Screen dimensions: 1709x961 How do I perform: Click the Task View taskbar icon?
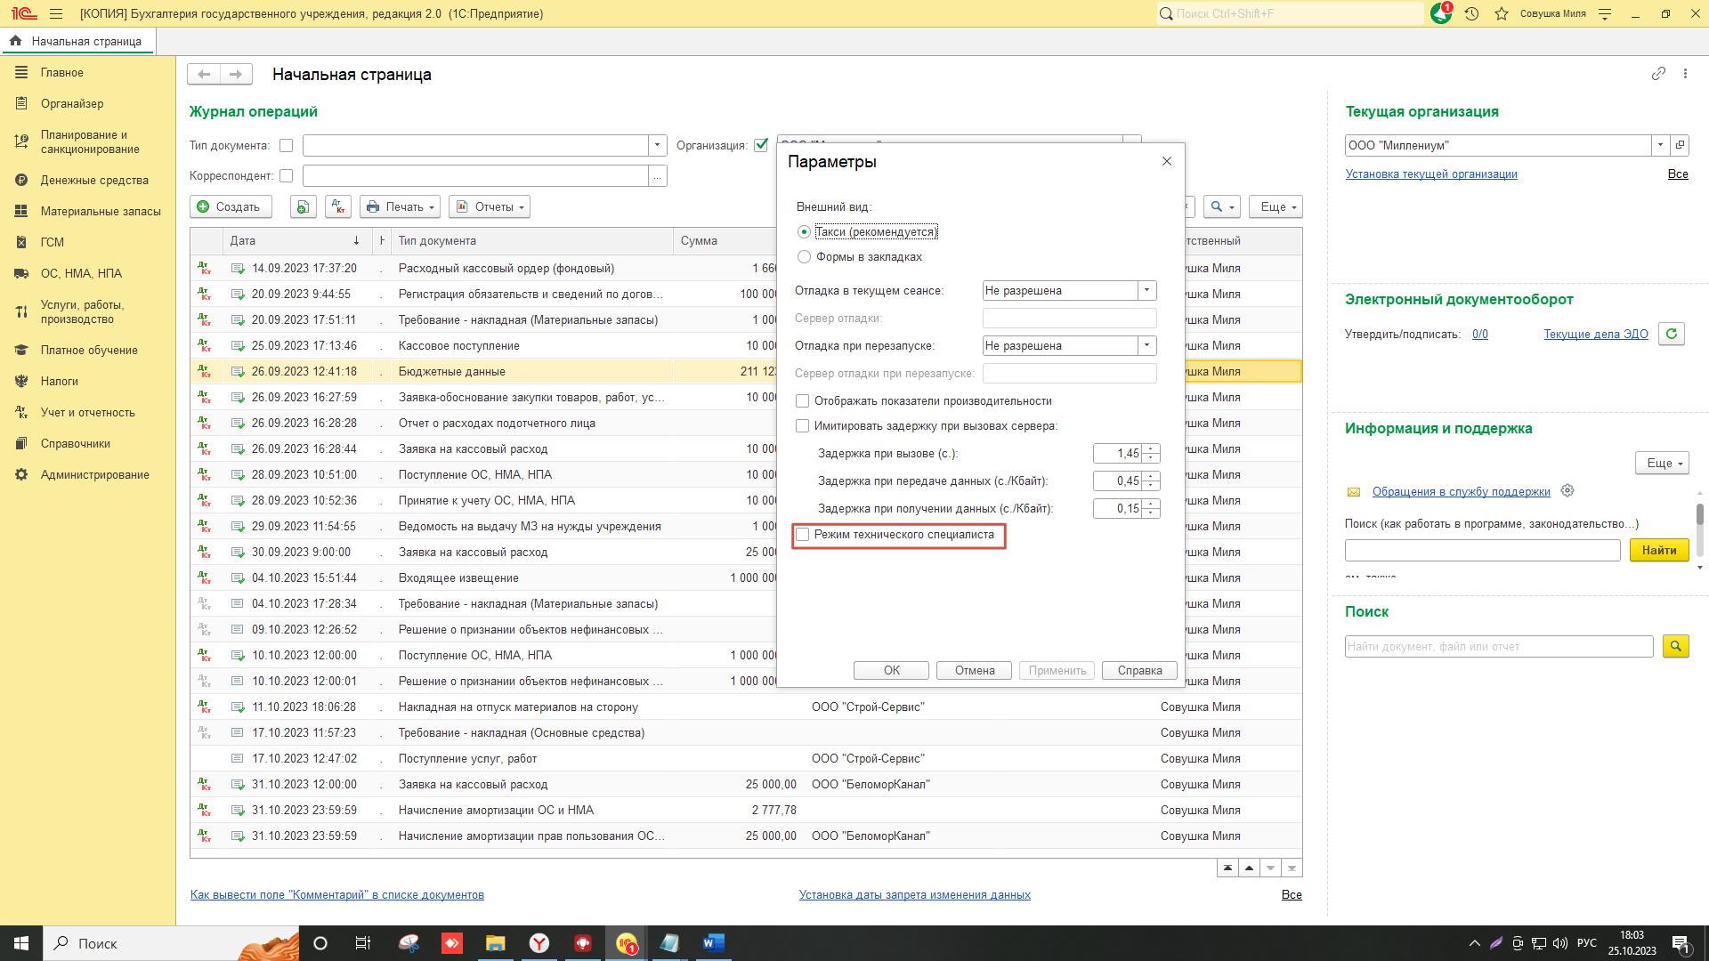coord(363,943)
